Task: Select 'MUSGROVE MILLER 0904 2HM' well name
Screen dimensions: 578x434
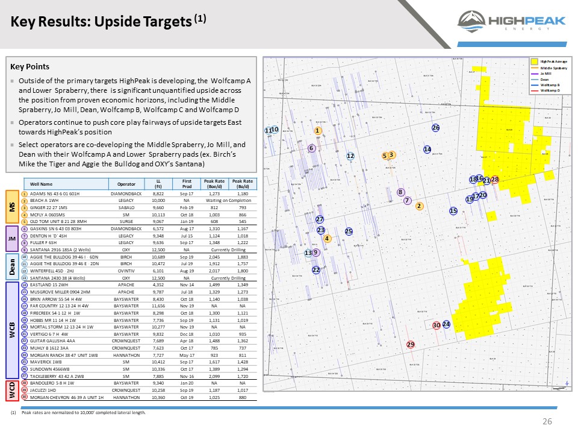Action: pyautogui.click(x=60, y=292)
